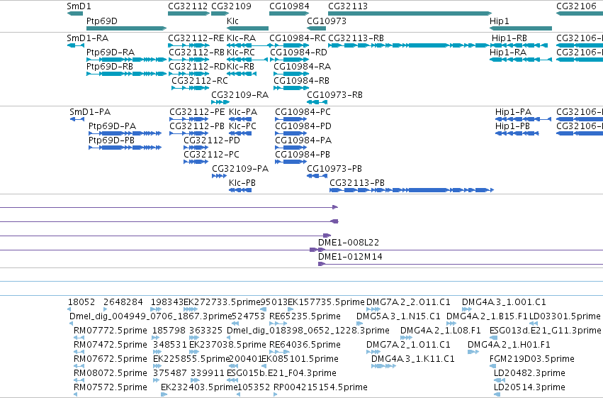Select the CG32113-RB transcript label
The image size is (603, 398).
point(356,38)
